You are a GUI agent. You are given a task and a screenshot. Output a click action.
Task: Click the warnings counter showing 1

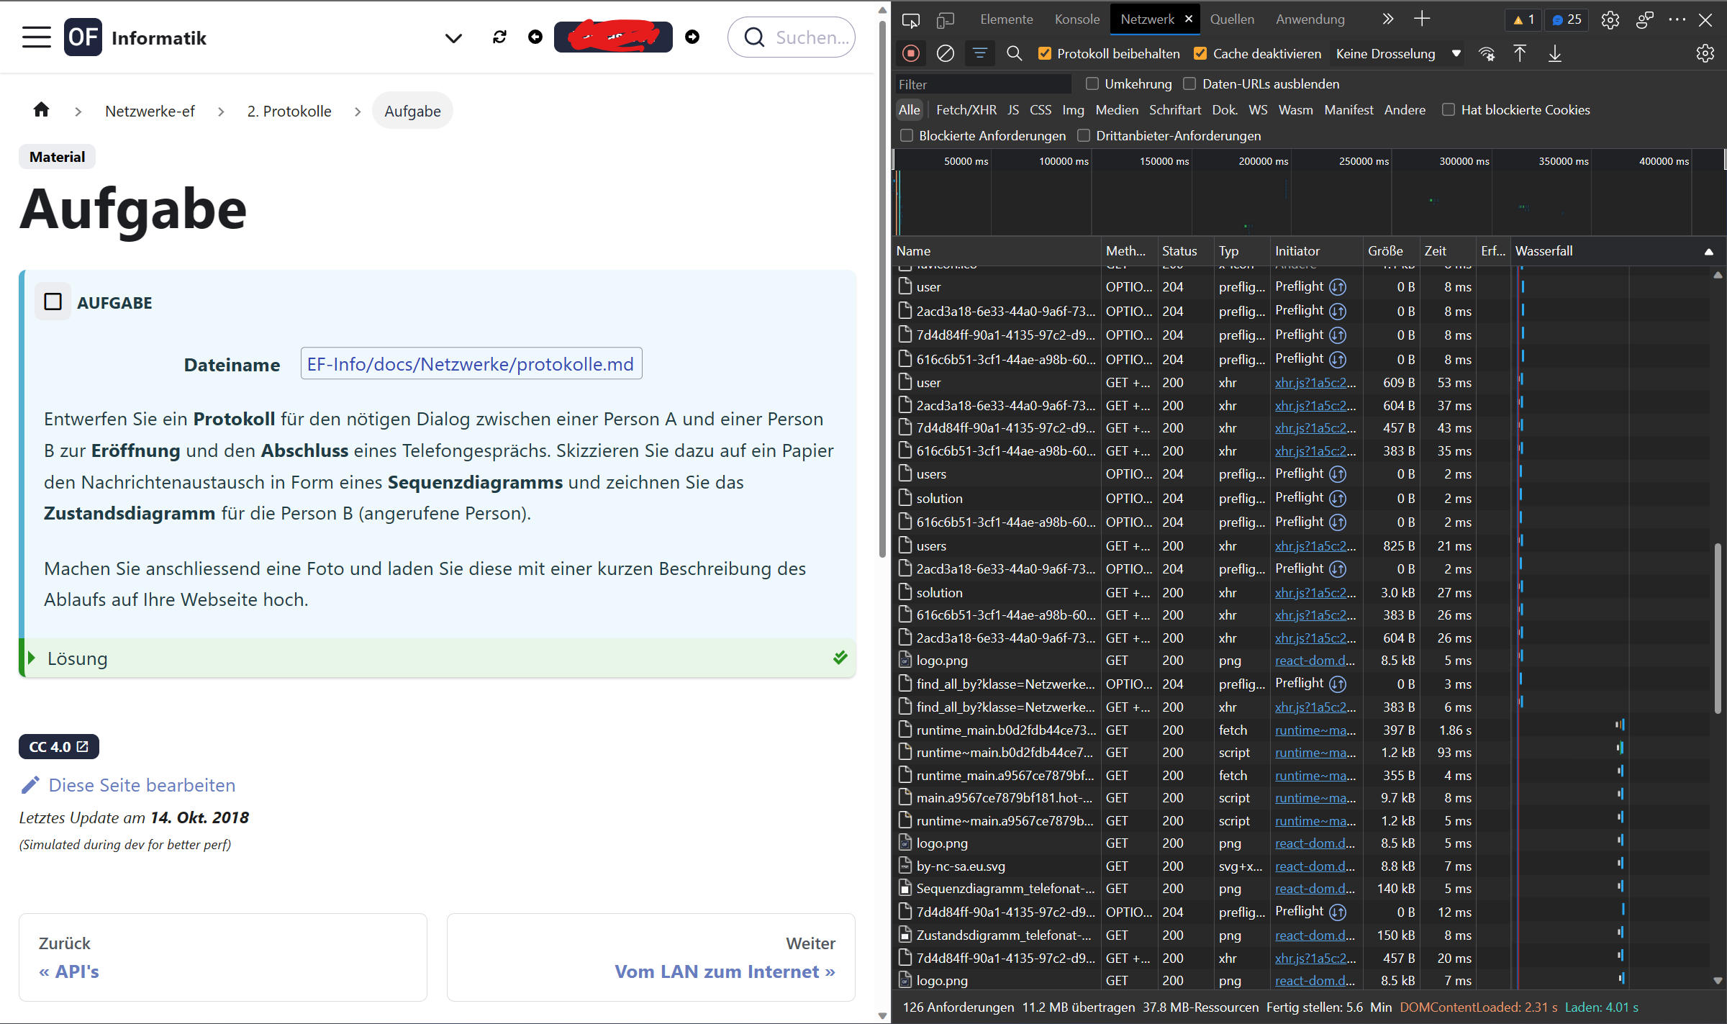click(x=1524, y=19)
